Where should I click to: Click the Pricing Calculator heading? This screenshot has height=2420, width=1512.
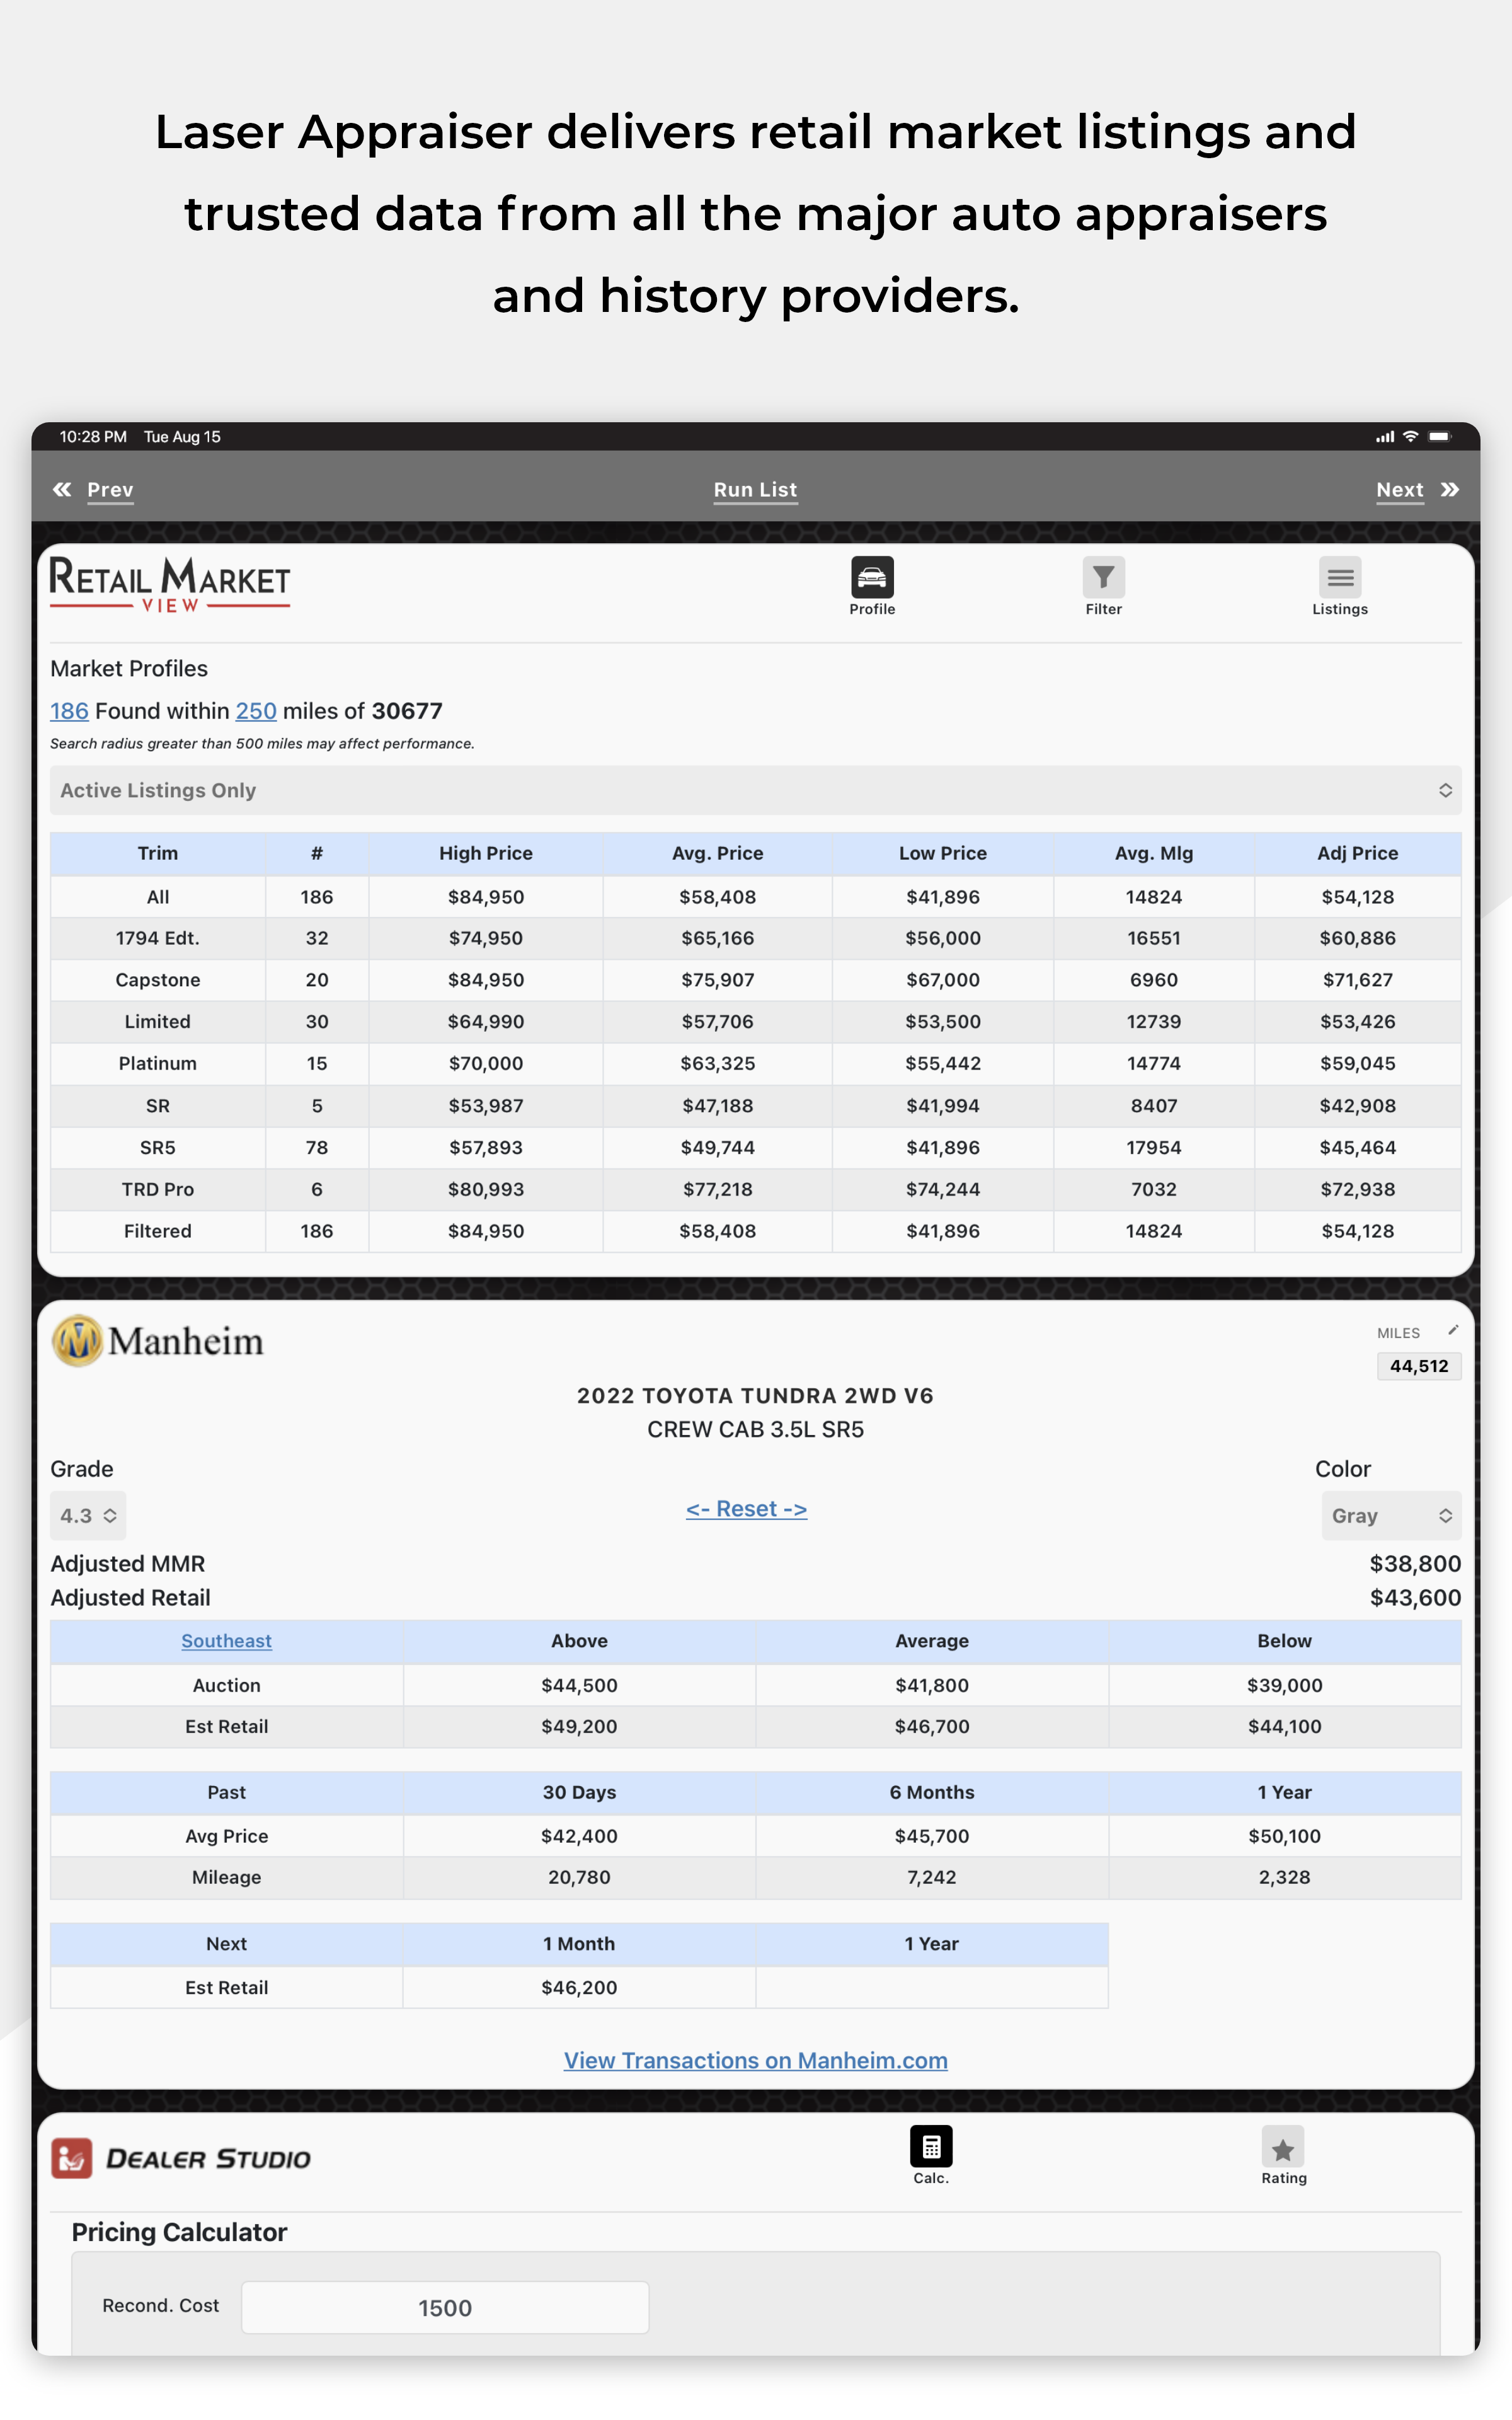(179, 2232)
